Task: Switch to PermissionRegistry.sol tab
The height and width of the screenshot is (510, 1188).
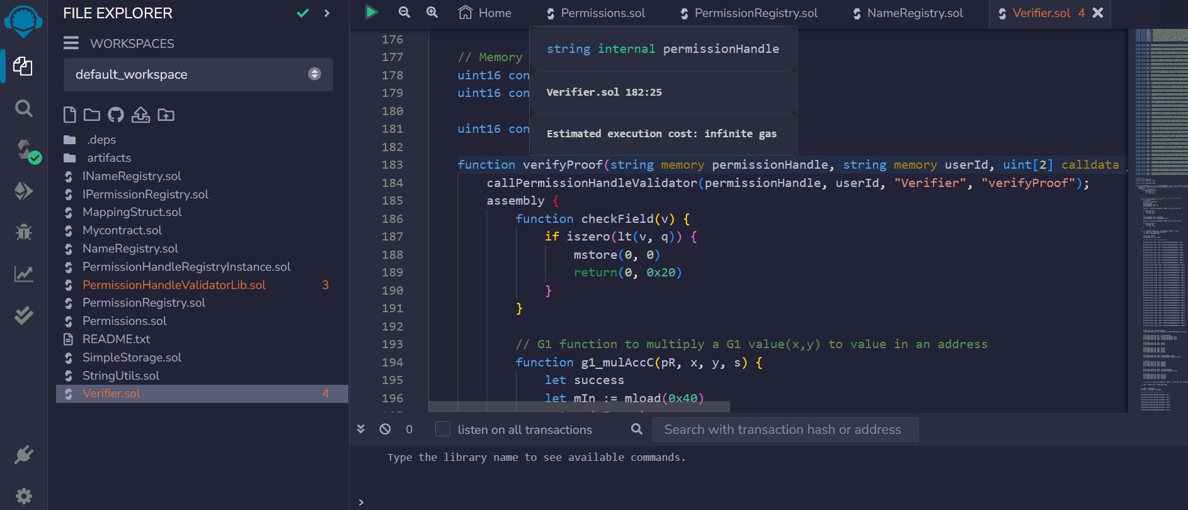Action: click(x=748, y=13)
